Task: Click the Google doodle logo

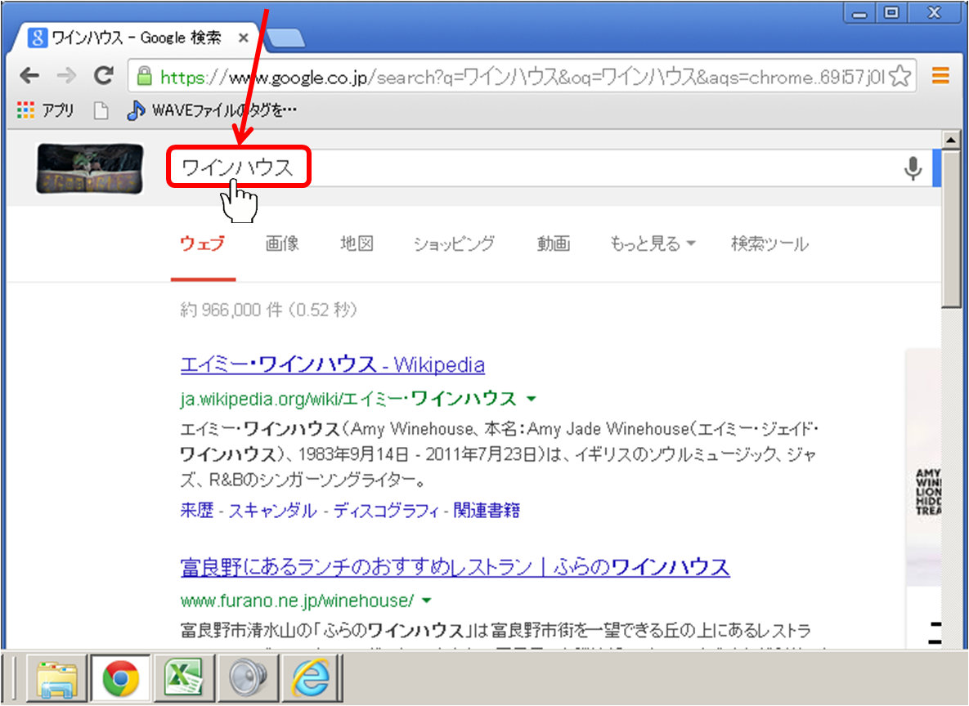Action: [90, 169]
